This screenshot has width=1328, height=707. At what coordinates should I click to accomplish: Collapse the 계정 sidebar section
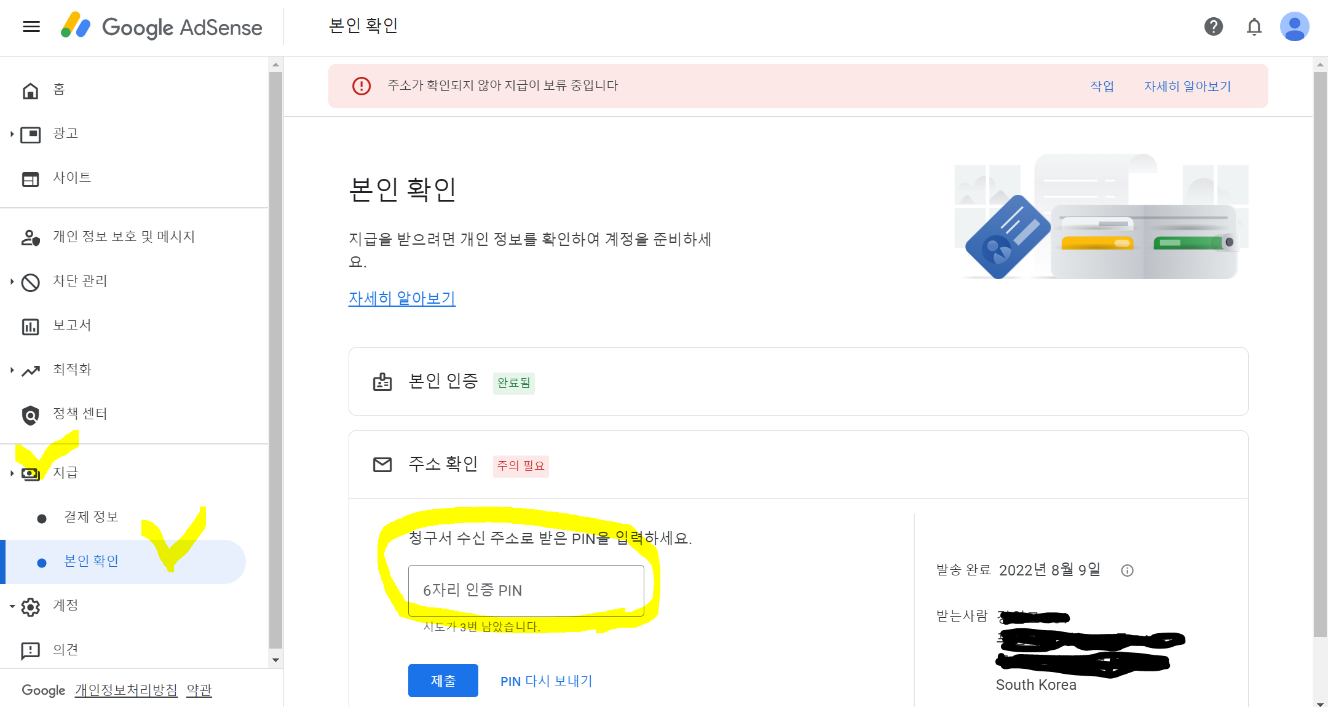(12, 606)
